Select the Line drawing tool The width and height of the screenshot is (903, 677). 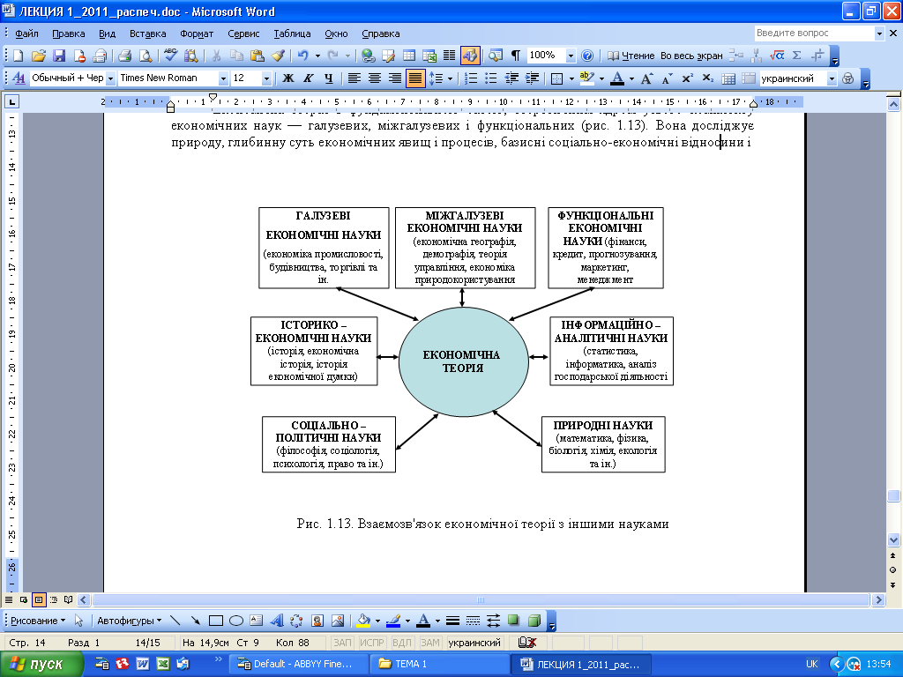click(x=175, y=621)
